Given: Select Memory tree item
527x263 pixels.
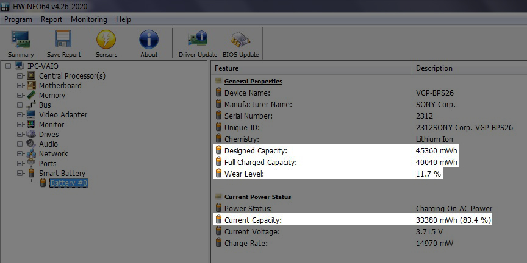Looking at the screenshot, I should (52, 95).
